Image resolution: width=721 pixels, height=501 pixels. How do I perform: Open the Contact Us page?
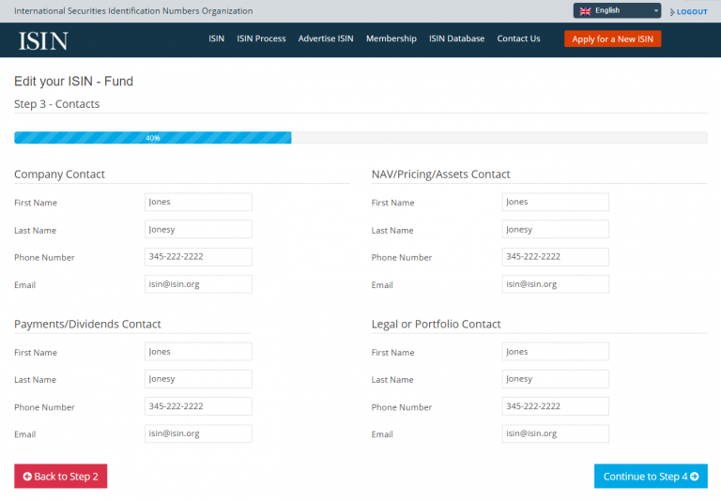pos(518,39)
